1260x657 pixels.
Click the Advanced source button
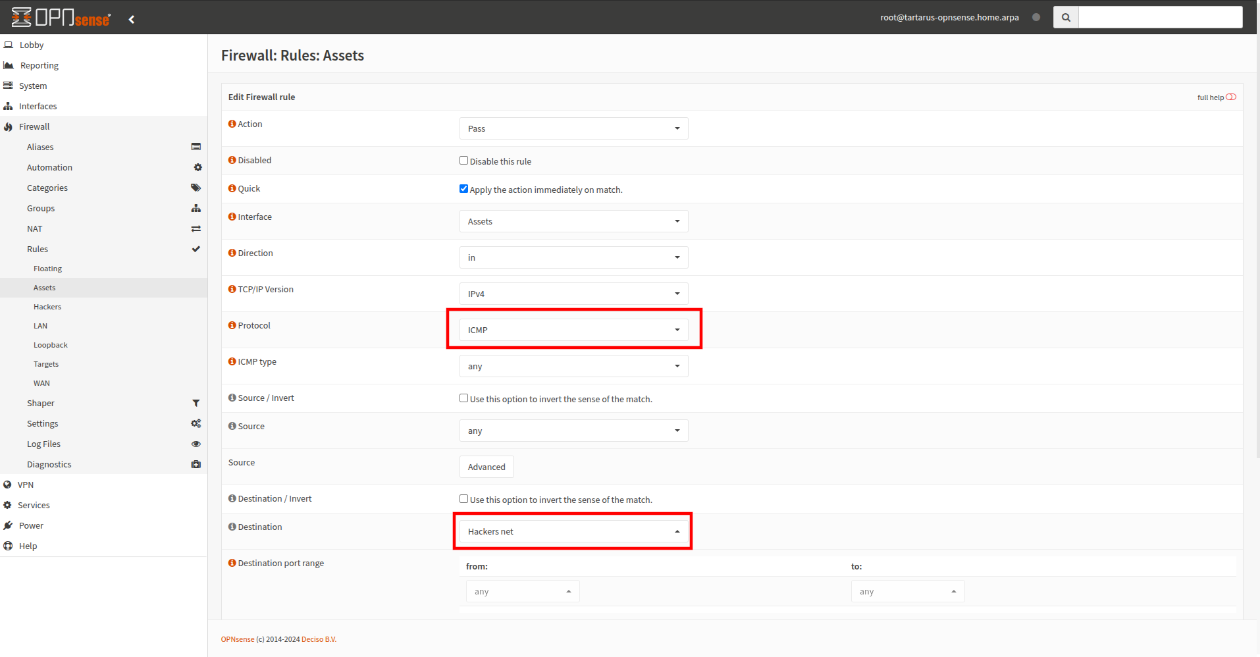pyautogui.click(x=486, y=467)
